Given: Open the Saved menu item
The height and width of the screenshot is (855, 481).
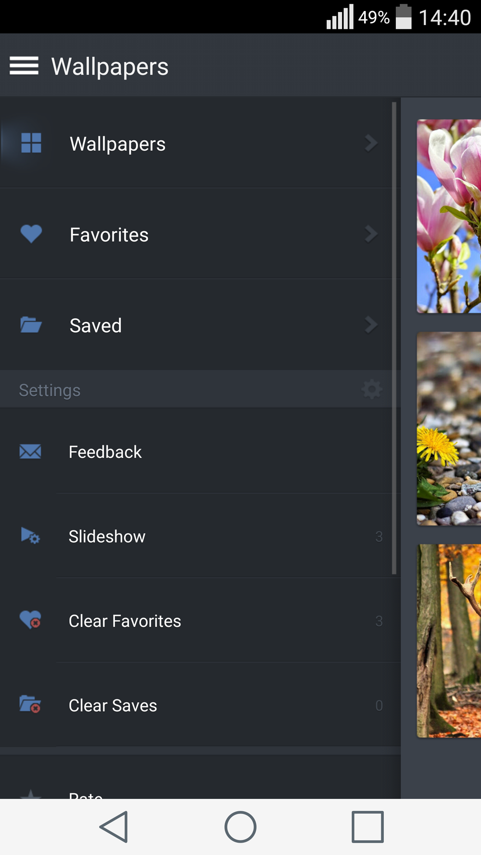Looking at the screenshot, I should pos(96,326).
